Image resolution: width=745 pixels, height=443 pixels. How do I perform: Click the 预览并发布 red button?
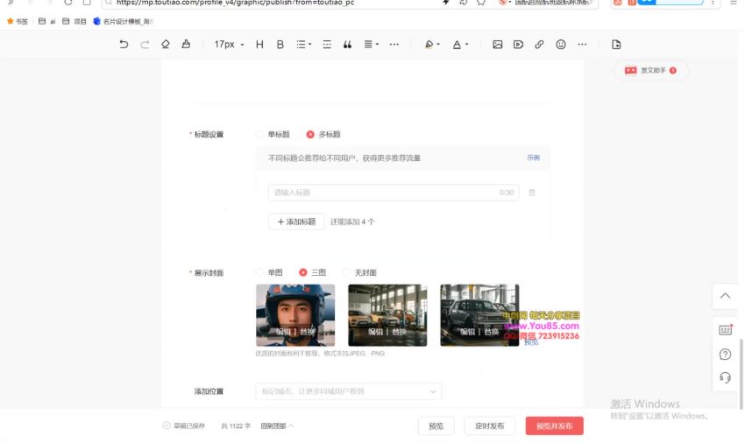pos(554,426)
